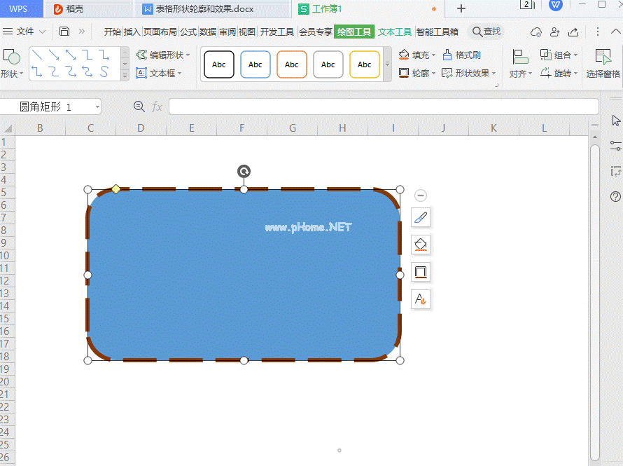This screenshot has height=466, width=623.
Task: Apply the blue outline Abc style
Action: (255, 64)
